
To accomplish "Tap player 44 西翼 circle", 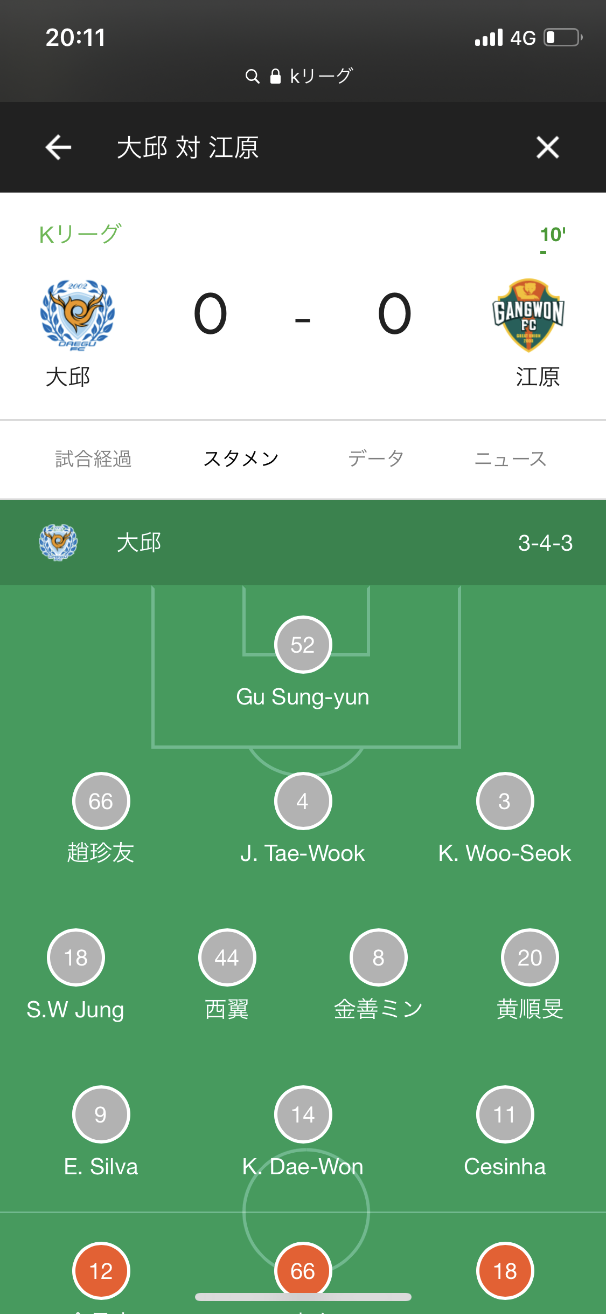I will coord(227,957).
